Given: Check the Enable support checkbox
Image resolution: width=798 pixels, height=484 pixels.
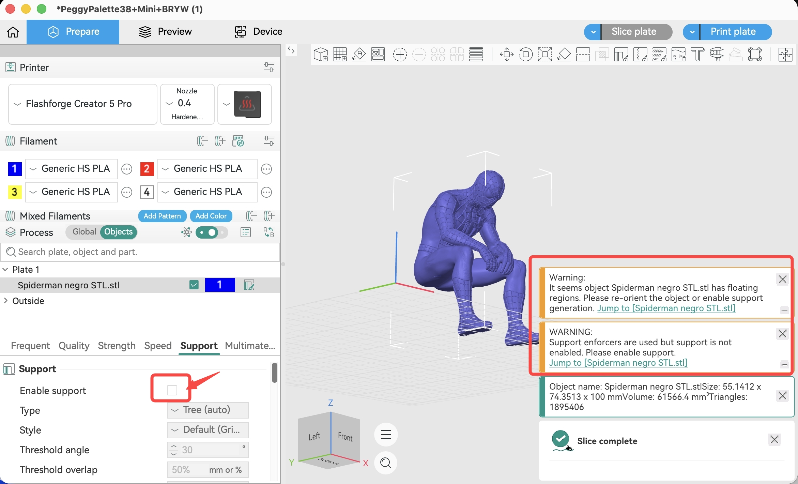Looking at the screenshot, I should click(x=172, y=390).
